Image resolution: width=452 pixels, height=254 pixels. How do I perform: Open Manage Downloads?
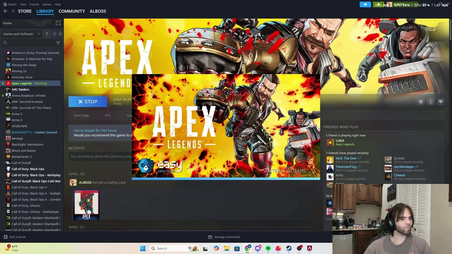click(224, 237)
